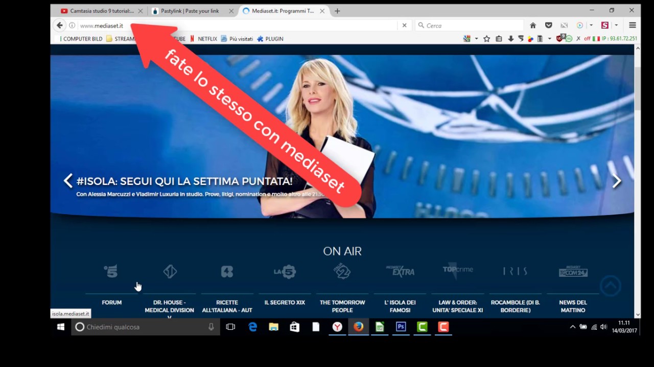This screenshot has height=367, width=654.
Task: Expand dropdown beside red S icon
Action: pyautogui.click(x=616, y=25)
